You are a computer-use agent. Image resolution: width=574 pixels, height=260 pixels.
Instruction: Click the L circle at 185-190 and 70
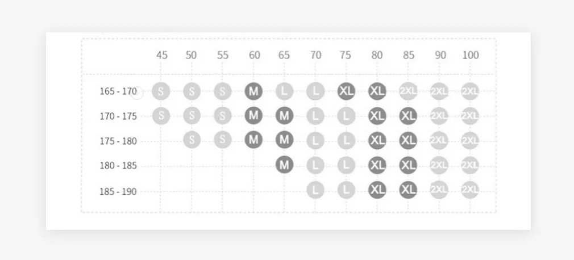(x=315, y=190)
